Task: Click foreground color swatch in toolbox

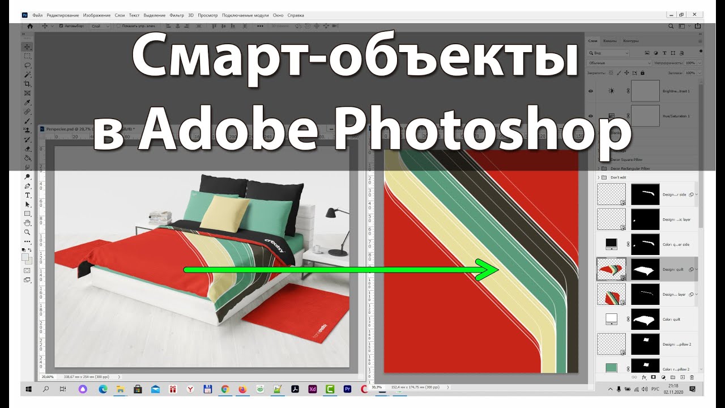Action: tap(25, 257)
